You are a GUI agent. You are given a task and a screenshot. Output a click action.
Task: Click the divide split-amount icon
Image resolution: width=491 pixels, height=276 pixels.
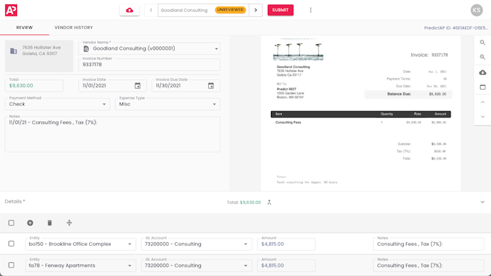point(69,223)
